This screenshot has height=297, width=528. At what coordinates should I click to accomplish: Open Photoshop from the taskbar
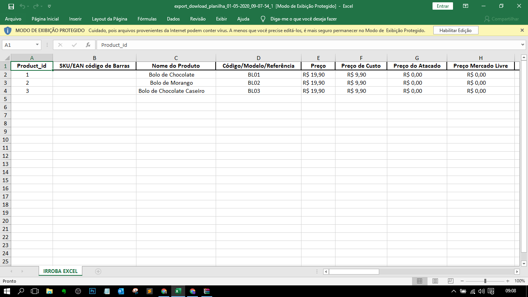pyautogui.click(x=92, y=291)
